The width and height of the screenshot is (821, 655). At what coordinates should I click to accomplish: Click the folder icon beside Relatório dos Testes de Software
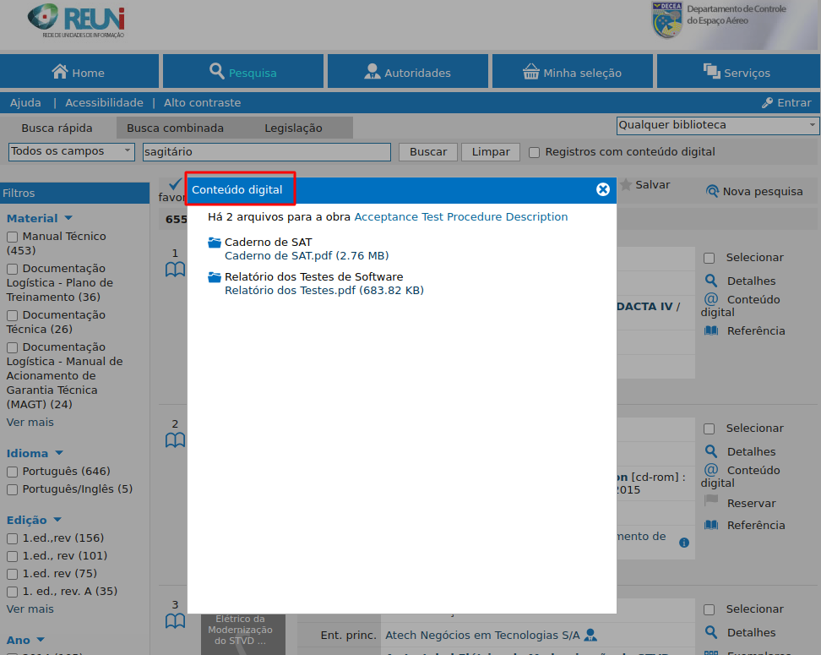pyautogui.click(x=215, y=277)
